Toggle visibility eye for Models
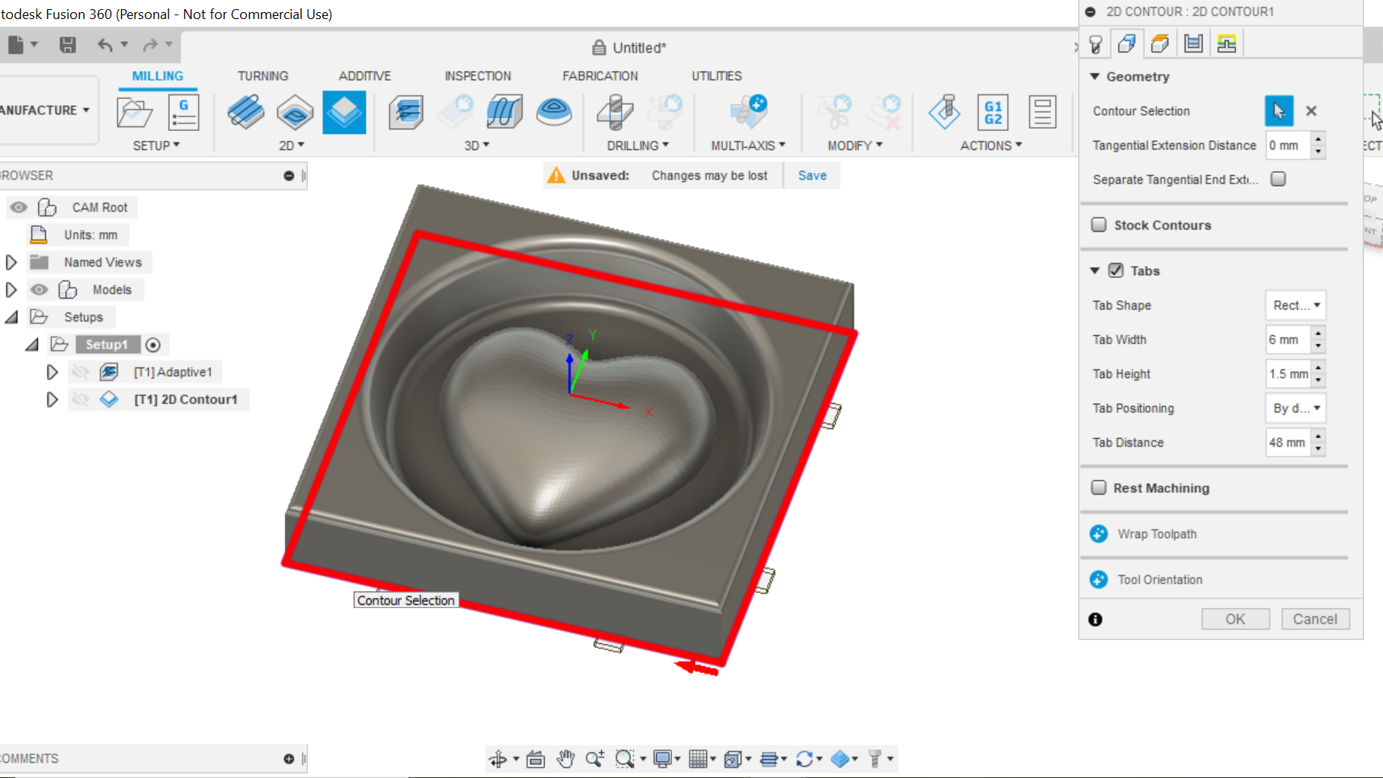Image resolution: width=1383 pixels, height=778 pixels. tap(39, 290)
